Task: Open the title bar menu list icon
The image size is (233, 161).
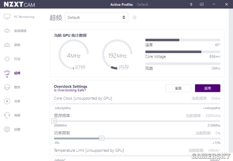Action: click(201, 5)
